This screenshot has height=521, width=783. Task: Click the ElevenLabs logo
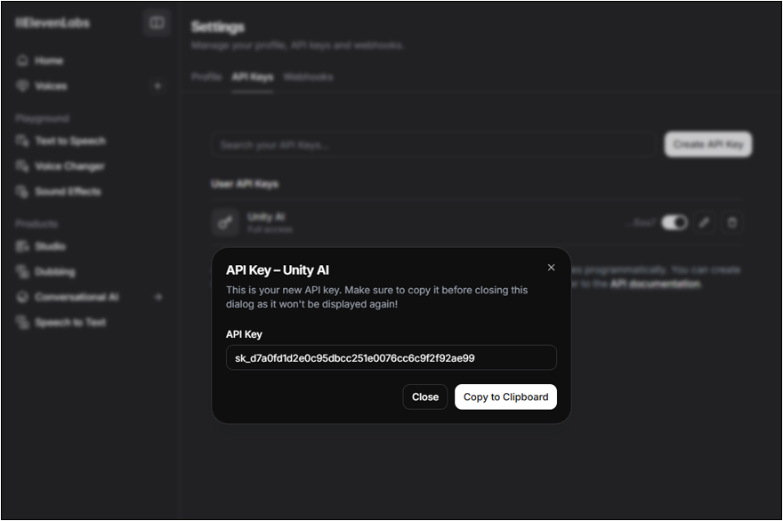[x=52, y=23]
